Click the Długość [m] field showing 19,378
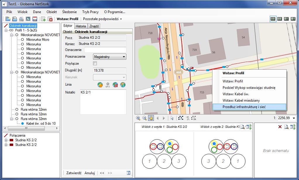The width and height of the screenshot is (299, 180). pyautogui.click(x=110, y=70)
